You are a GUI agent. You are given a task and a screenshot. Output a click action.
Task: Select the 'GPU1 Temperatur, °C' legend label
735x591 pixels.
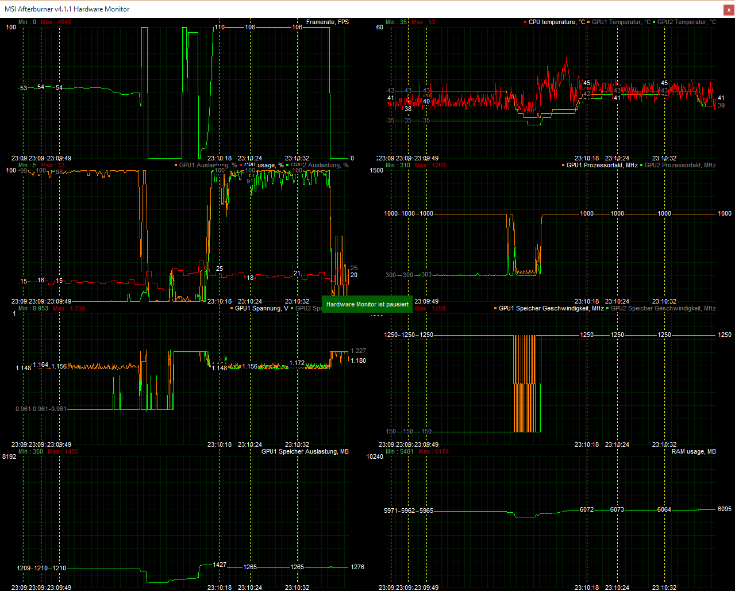(x=621, y=22)
